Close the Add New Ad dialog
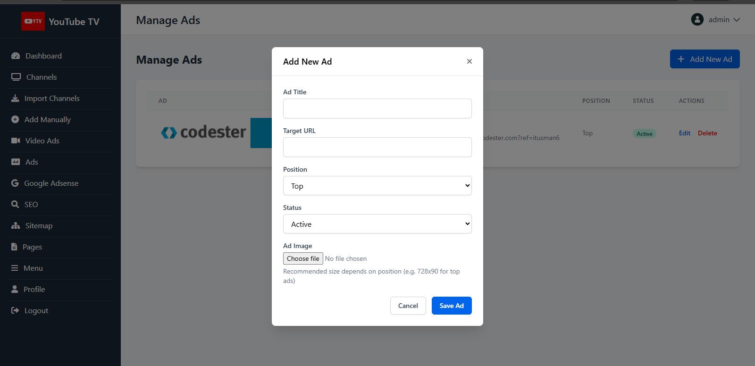 (x=469, y=61)
